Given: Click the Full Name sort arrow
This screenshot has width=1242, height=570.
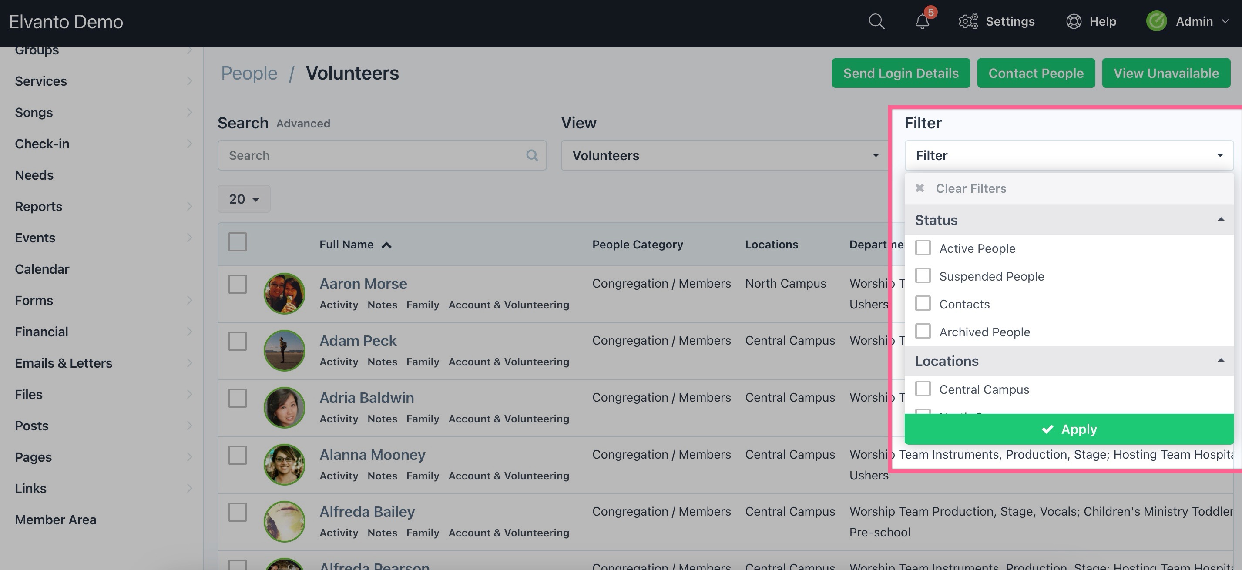Looking at the screenshot, I should click(386, 245).
